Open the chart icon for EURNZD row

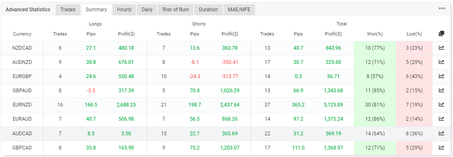point(441,104)
